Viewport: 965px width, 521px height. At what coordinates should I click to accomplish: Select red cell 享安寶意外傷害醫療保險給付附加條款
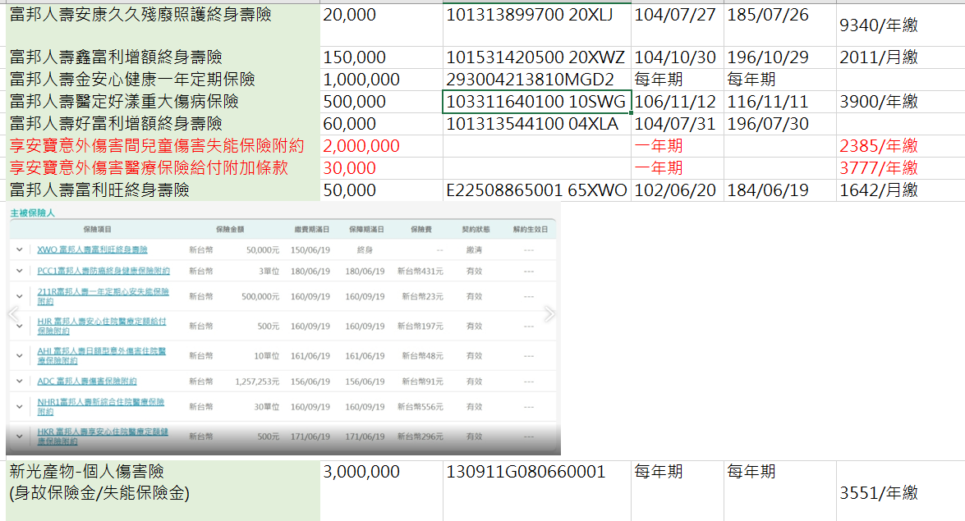coord(163,168)
